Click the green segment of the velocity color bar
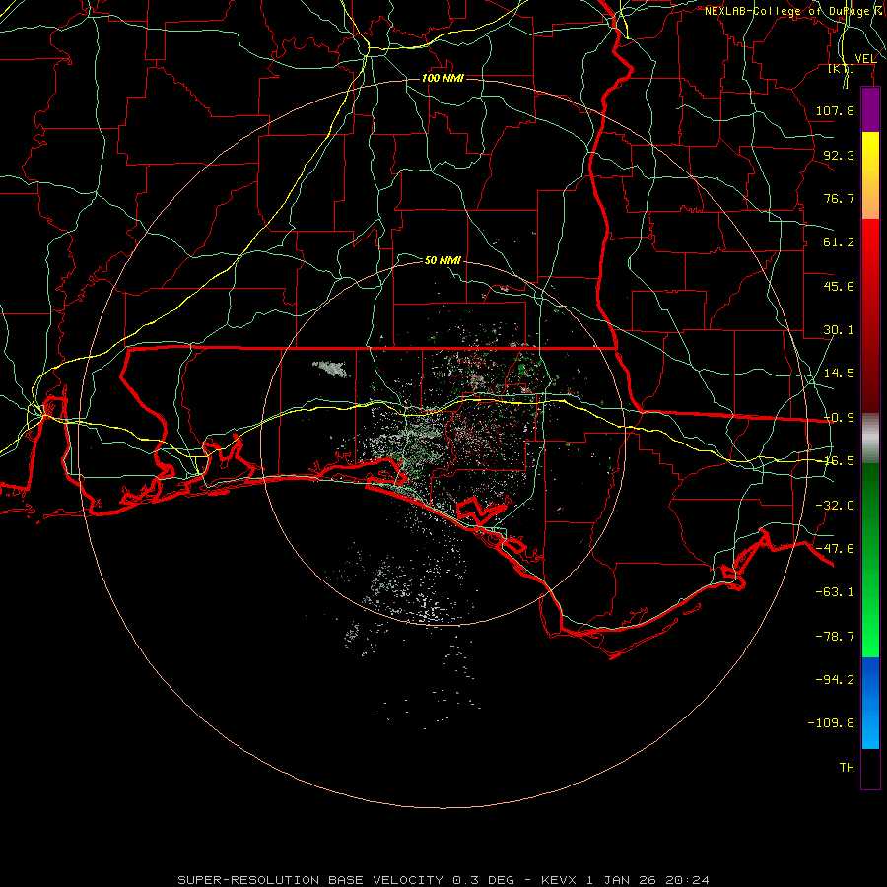The width and height of the screenshot is (887, 887). (x=870, y=560)
